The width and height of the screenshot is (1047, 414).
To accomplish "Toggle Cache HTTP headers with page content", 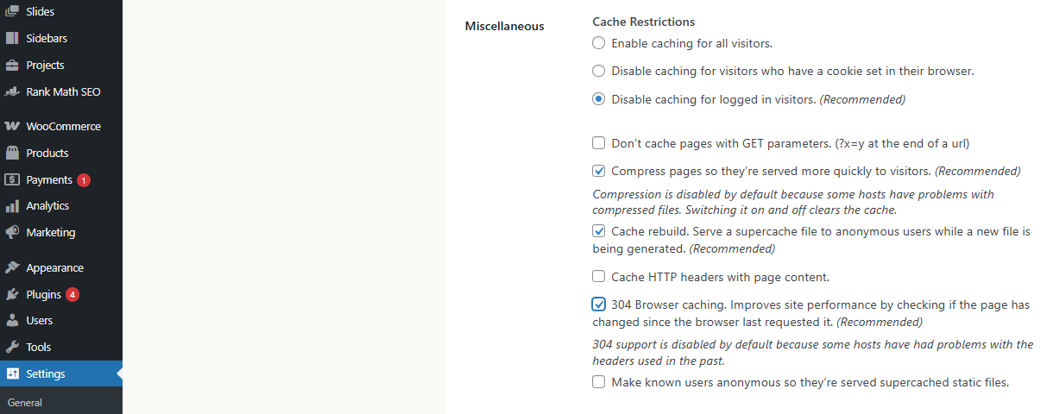I will pyautogui.click(x=599, y=277).
